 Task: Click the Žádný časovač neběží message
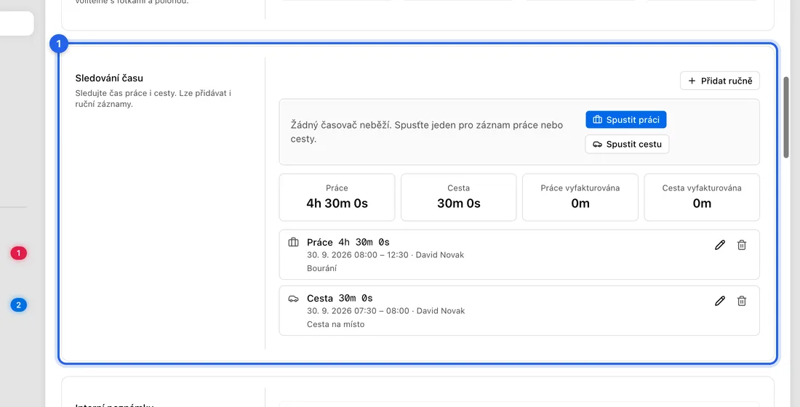tap(427, 132)
